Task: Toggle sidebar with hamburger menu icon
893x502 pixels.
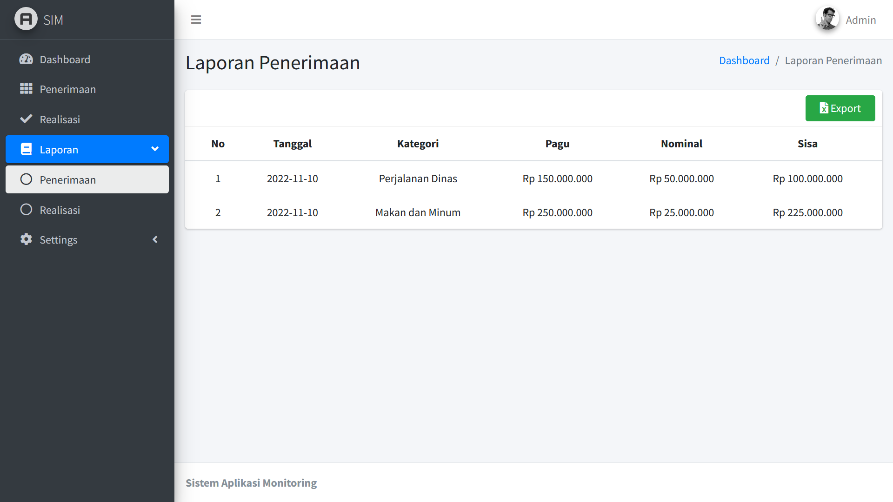Action: [196, 20]
